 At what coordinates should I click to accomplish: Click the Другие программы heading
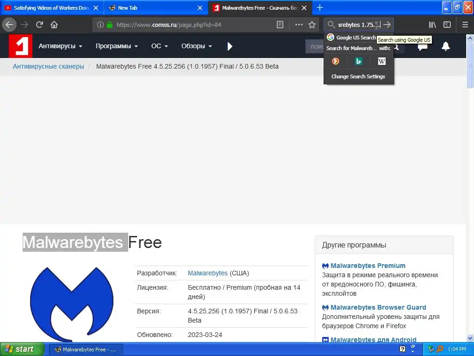pos(354,245)
